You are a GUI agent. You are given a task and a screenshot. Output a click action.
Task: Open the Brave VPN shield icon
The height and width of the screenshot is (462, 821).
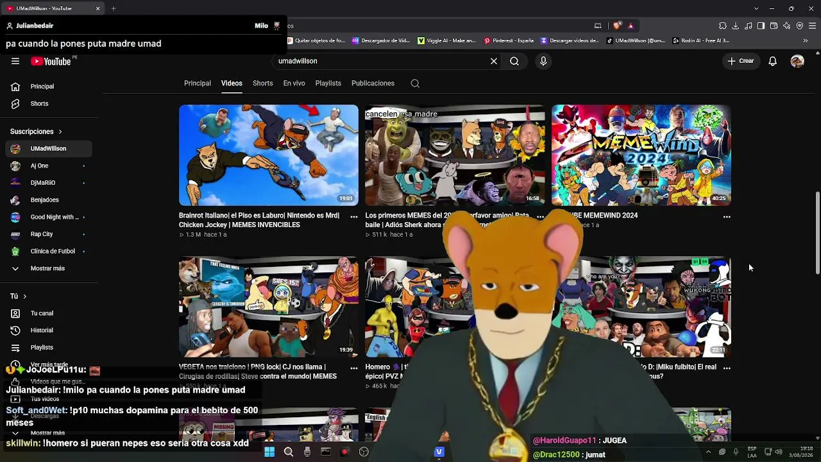tap(800, 26)
